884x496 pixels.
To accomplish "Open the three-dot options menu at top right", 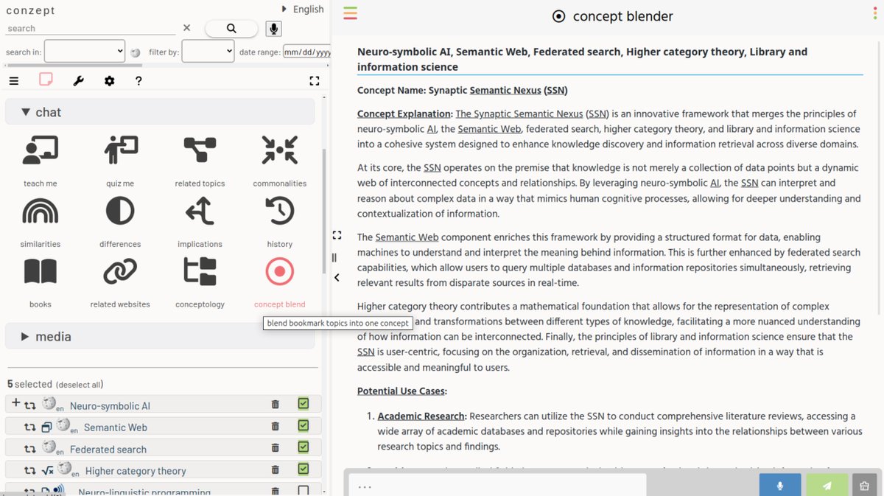I will (876, 13).
